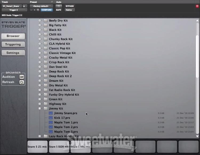Click the Maple Tom 2.prs preset icon
This screenshot has height=155, width=200.
click(x=51, y=127)
